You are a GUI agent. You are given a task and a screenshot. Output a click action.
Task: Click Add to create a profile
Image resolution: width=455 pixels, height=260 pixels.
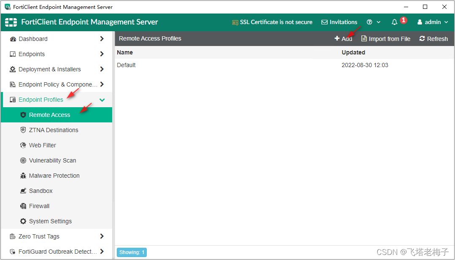pos(343,39)
